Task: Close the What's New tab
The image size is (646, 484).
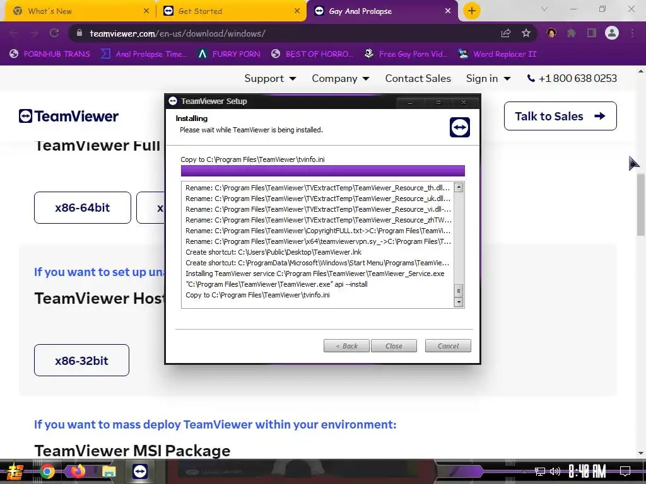Action: pos(146,11)
